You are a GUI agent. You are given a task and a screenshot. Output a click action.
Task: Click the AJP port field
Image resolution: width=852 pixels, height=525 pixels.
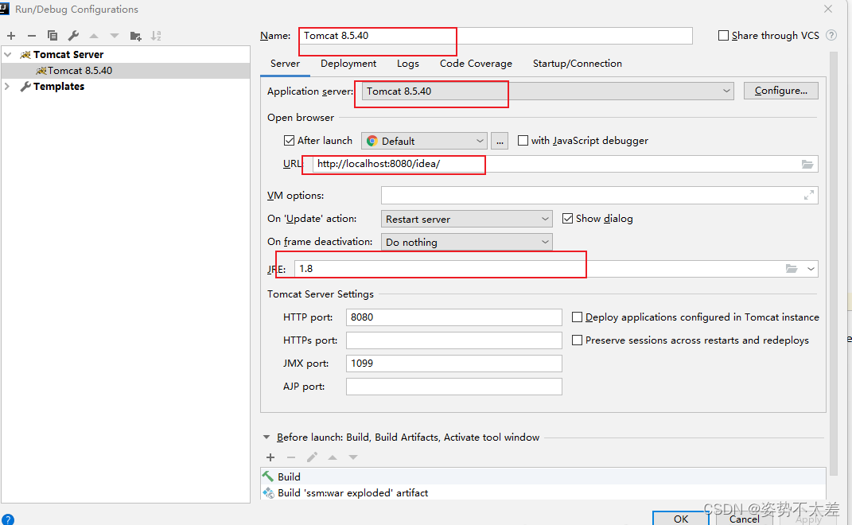tap(453, 387)
